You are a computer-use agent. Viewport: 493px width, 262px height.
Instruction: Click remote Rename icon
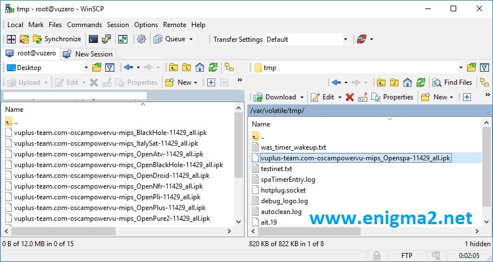[x=362, y=97]
